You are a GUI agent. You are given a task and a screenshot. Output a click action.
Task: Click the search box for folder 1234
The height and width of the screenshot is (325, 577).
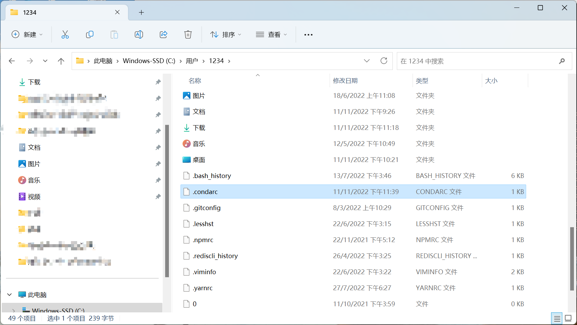(478, 61)
